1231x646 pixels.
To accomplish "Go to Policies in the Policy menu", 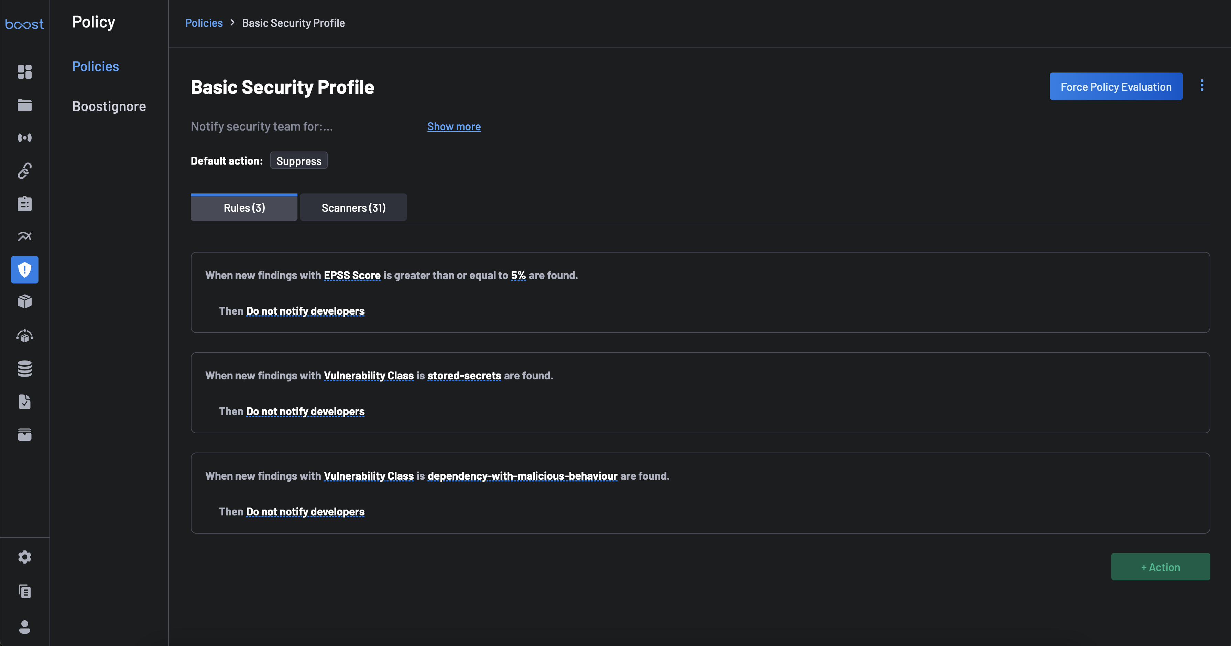I will click(96, 66).
